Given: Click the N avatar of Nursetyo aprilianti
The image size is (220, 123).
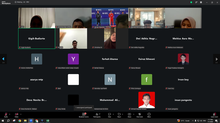Looking at the screenshot, I should coord(110,80).
